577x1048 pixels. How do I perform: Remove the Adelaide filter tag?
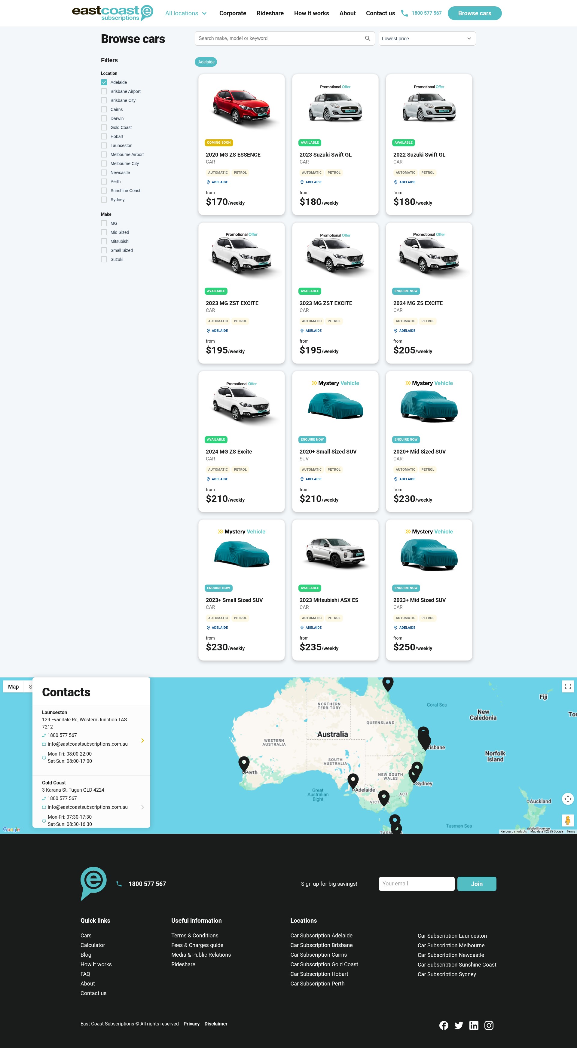(206, 62)
